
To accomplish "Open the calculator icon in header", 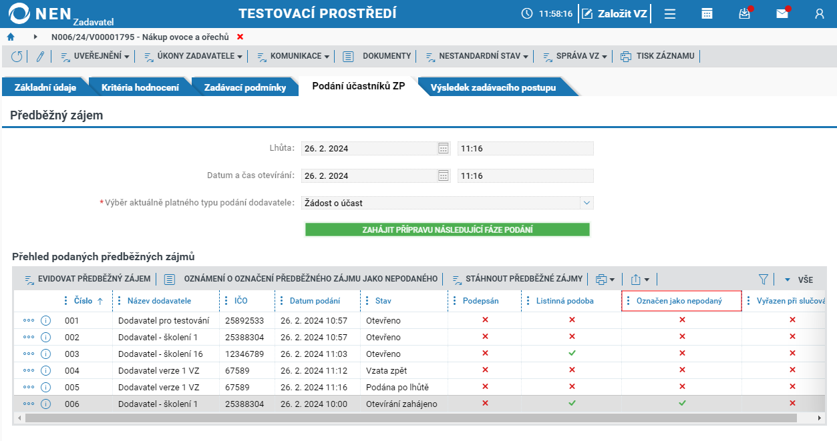I will [x=707, y=13].
